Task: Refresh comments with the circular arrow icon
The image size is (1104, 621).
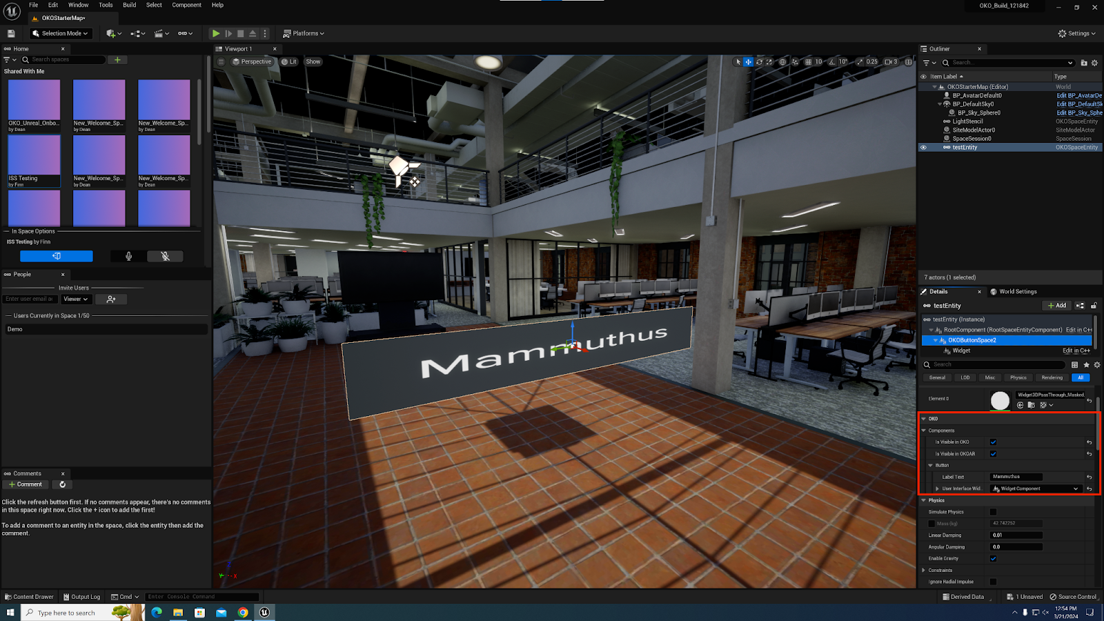Action: coord(63,484)
